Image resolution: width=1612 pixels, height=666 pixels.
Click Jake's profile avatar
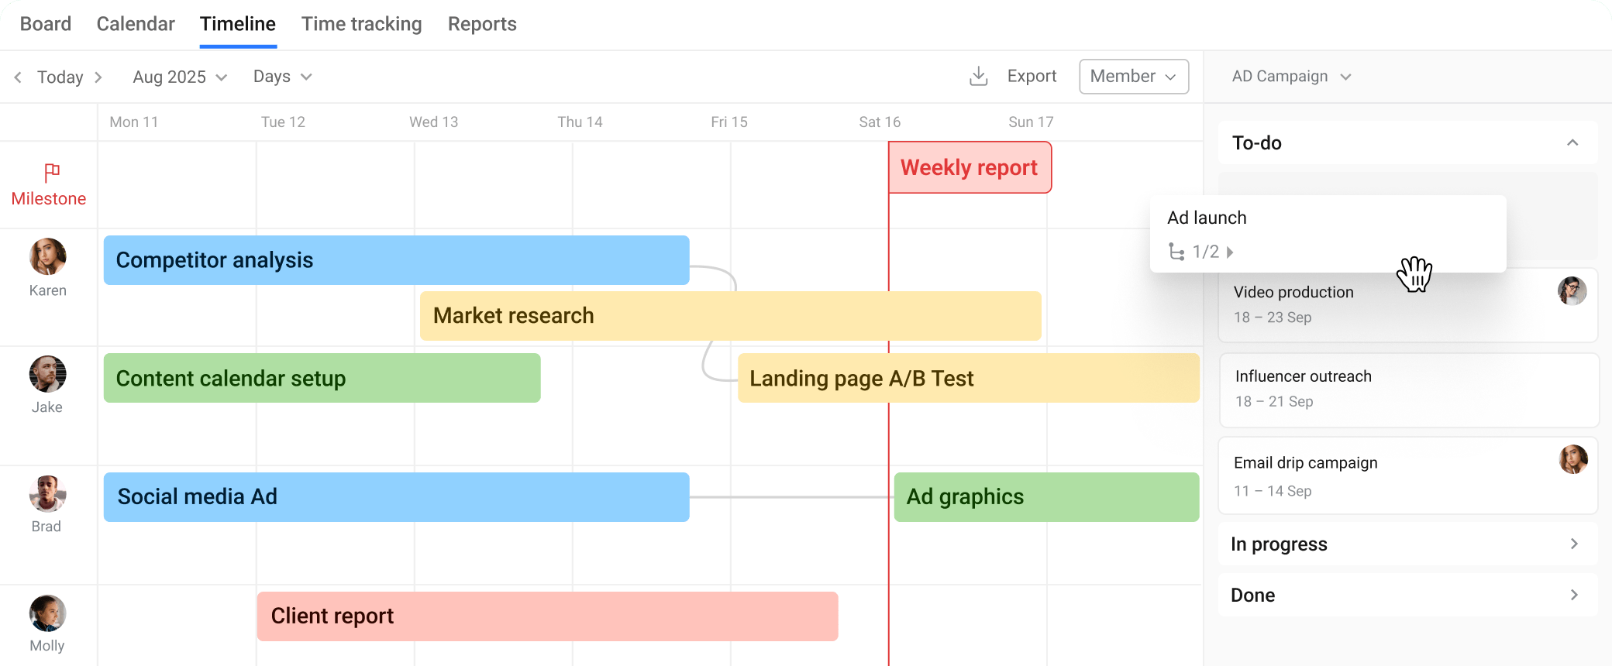point(48,375)
